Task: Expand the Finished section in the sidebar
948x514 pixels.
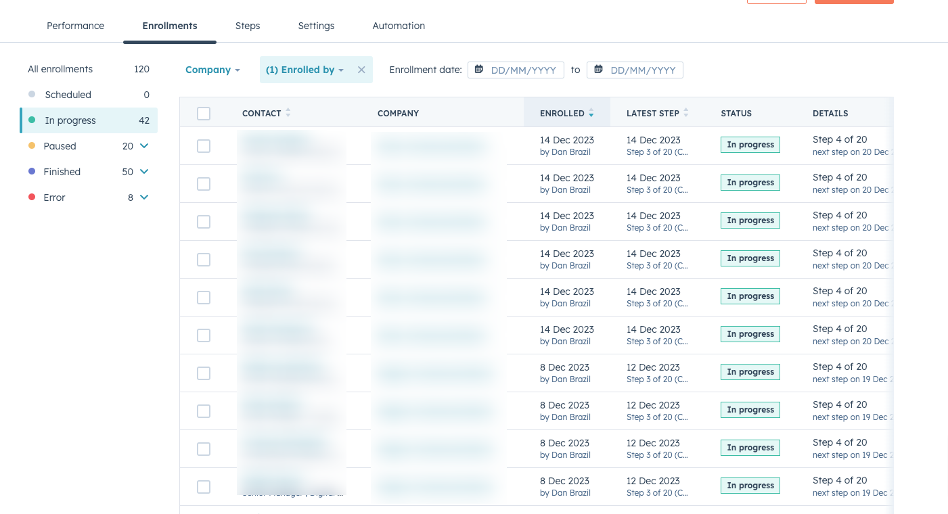Action: (143, 172)
